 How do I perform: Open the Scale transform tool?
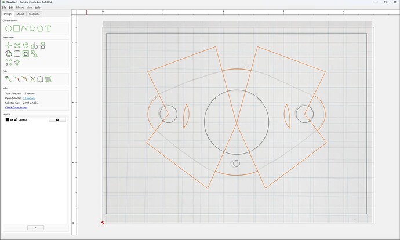pos(17,45)
